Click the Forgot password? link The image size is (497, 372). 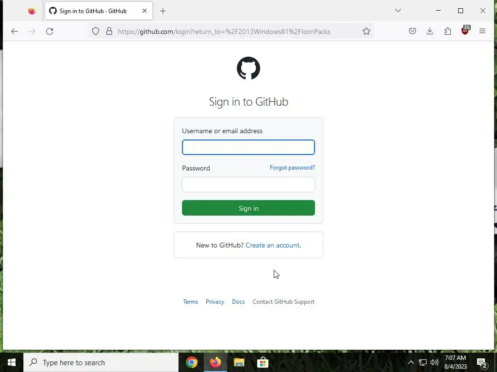(x=292, y=168)
